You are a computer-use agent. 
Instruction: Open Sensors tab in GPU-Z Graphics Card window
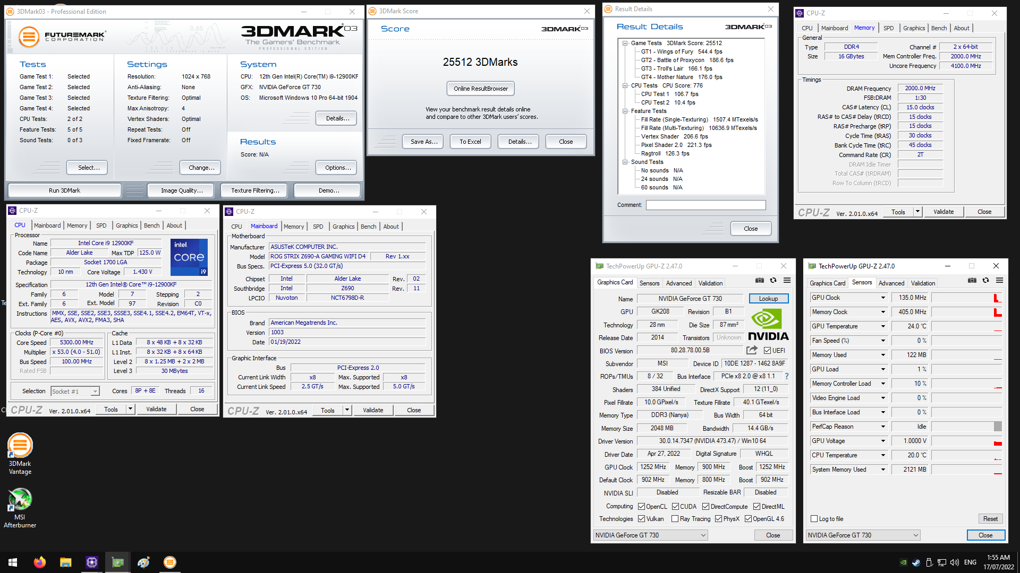pos(649,283)
